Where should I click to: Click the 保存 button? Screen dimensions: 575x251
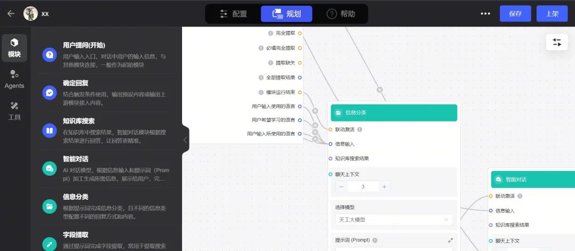click(x=515, y=14)
